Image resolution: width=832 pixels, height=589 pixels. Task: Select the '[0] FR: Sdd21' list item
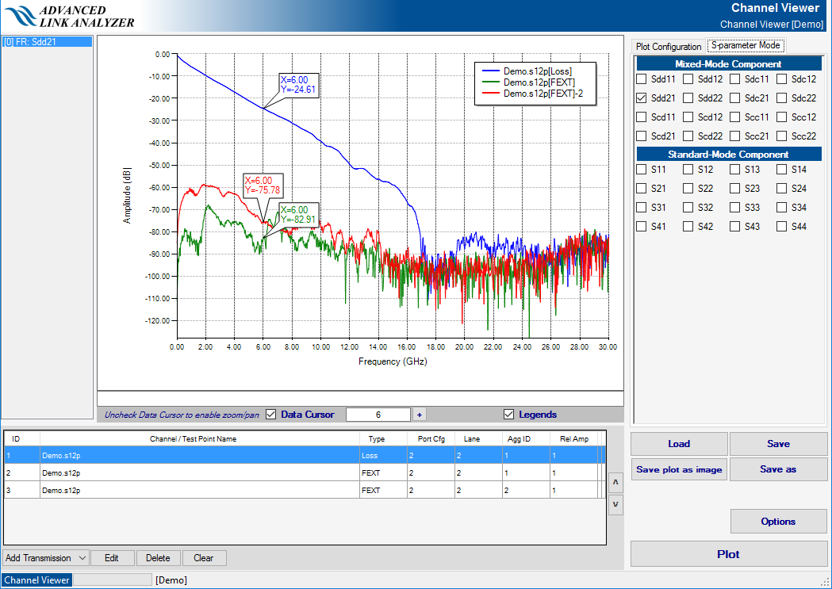pos(48,42)
